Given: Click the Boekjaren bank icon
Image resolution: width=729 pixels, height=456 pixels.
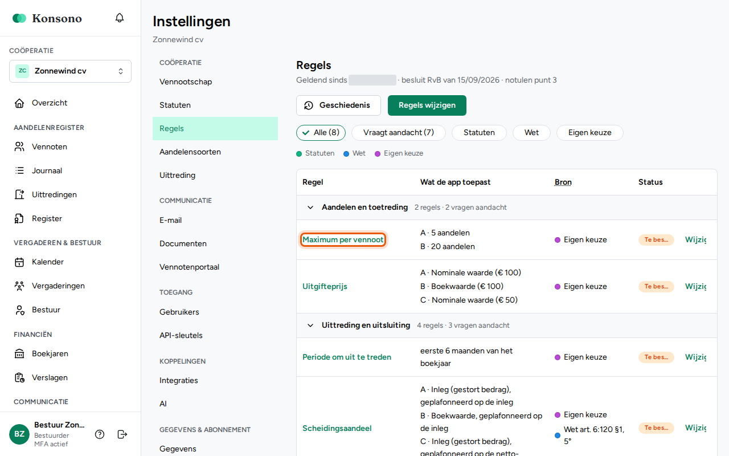Looking at the screenshot, I should (x=20, y=354).
